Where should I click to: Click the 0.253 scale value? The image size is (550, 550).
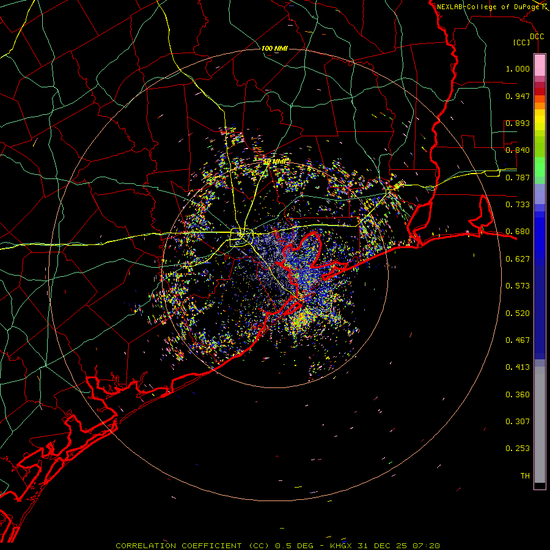point(518,449)
